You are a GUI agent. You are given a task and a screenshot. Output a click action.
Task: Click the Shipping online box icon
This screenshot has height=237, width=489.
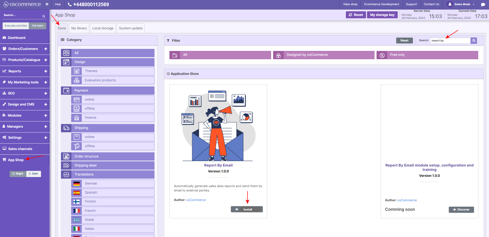click(x=77, y=137)
